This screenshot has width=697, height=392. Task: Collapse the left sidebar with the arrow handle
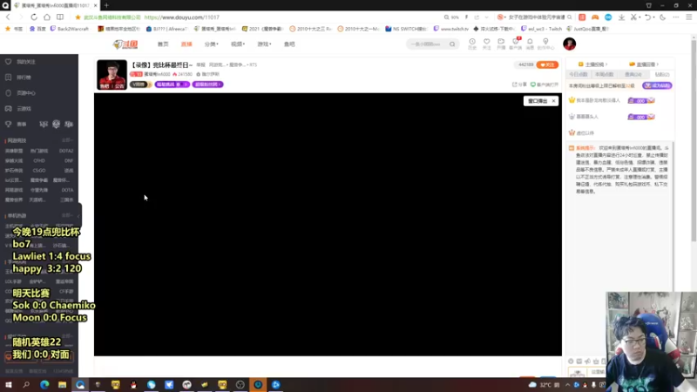(79, 216)
